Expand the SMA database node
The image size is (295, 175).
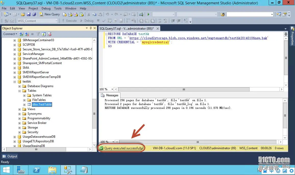(x=15, y=68)
